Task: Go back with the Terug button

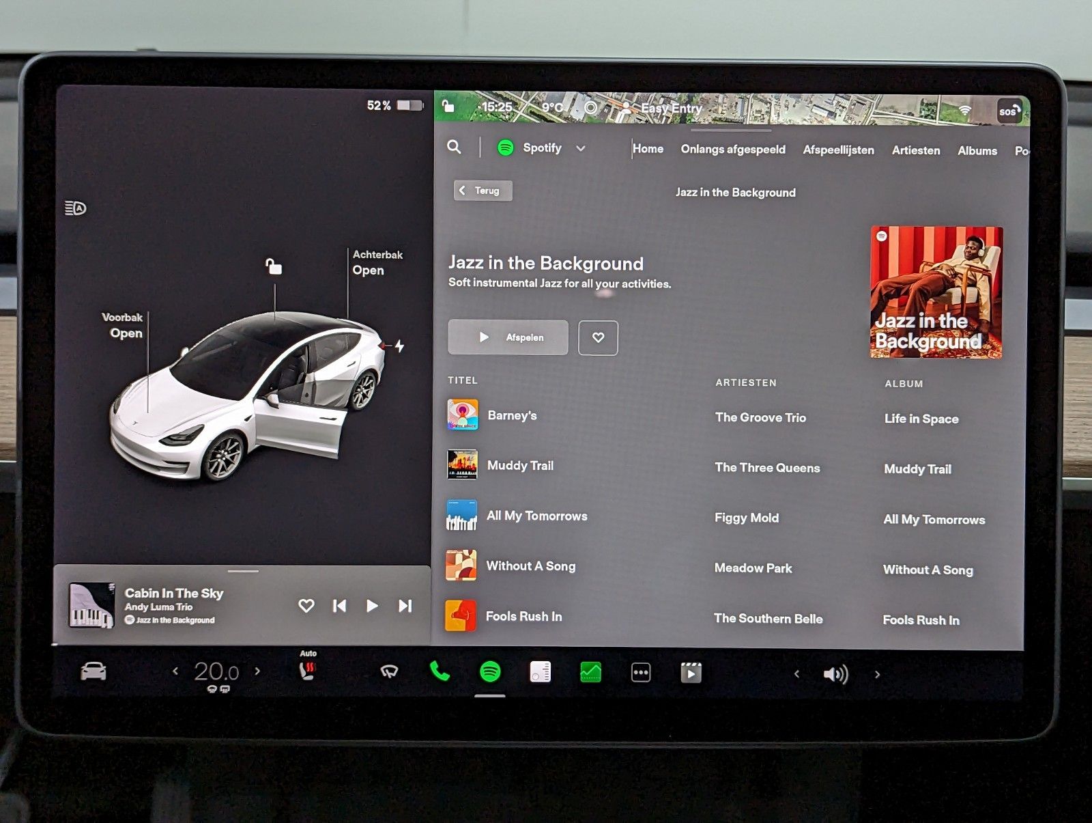Action: point(483,191)
